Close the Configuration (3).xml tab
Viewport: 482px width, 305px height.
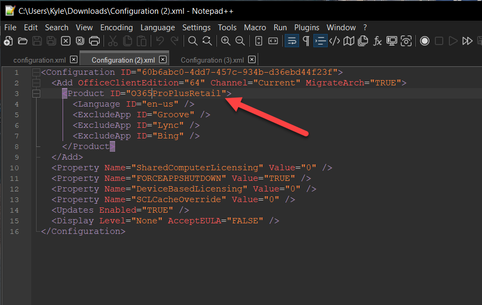(x=252, y=59)
